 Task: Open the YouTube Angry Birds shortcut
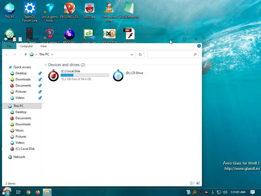tap(89, 10)
